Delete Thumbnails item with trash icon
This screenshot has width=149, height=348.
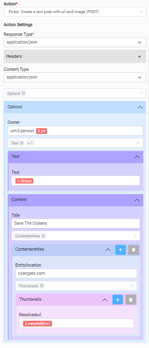[131, 300]
